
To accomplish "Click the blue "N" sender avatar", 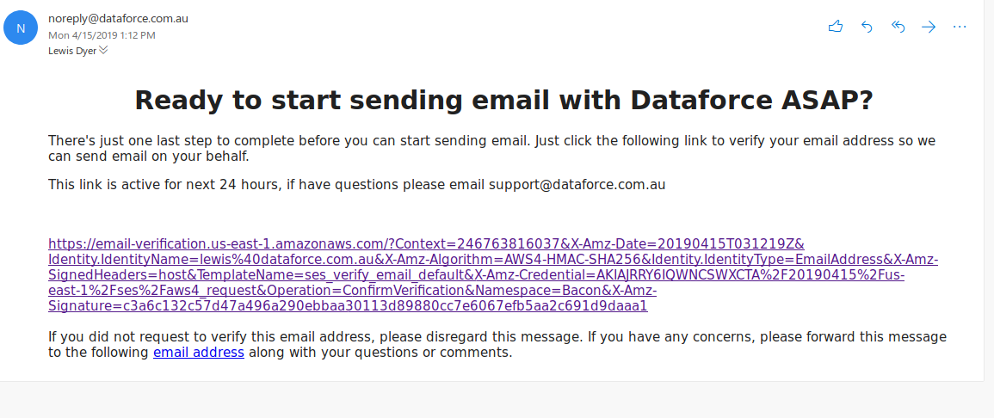I will (x=21, y=28).
